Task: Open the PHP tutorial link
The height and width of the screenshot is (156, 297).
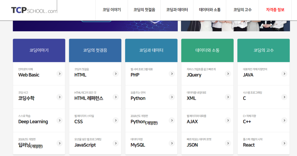Action: click(135, 75)
